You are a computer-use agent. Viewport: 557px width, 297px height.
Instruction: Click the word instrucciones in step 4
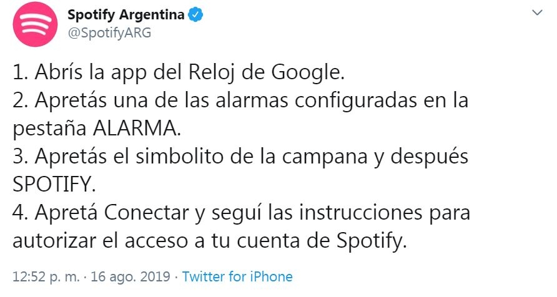coord(353,213)
